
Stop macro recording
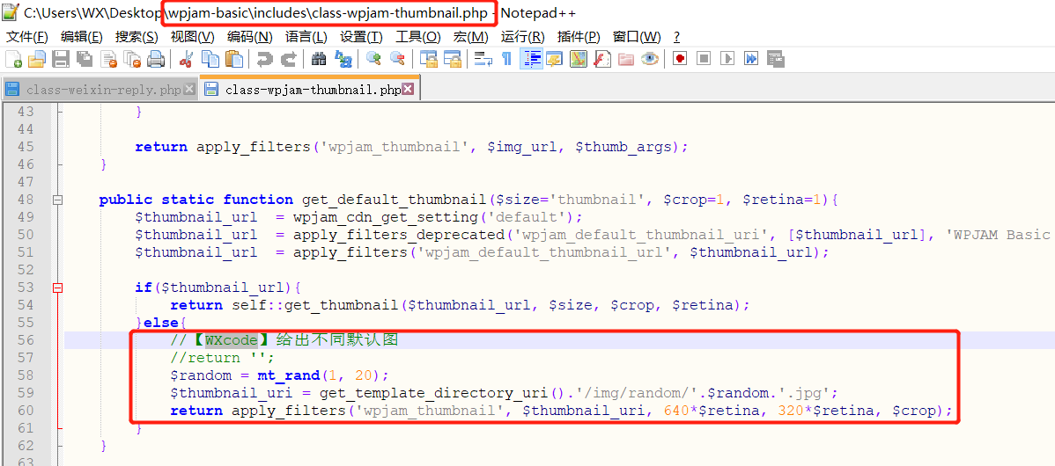tap(704, 59)
